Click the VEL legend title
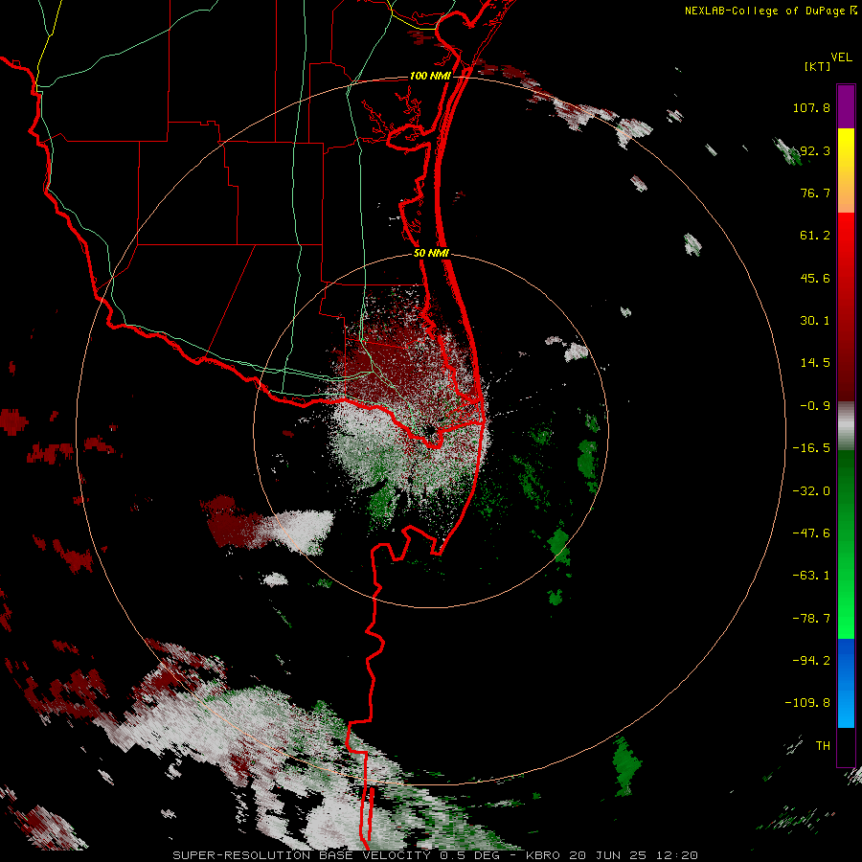The height and width of the screenshot is (862, 862). click(x=841, y=57)
